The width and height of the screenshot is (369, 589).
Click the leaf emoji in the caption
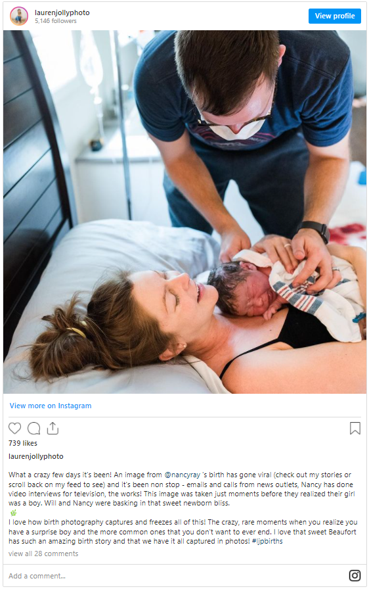(14, 513)
